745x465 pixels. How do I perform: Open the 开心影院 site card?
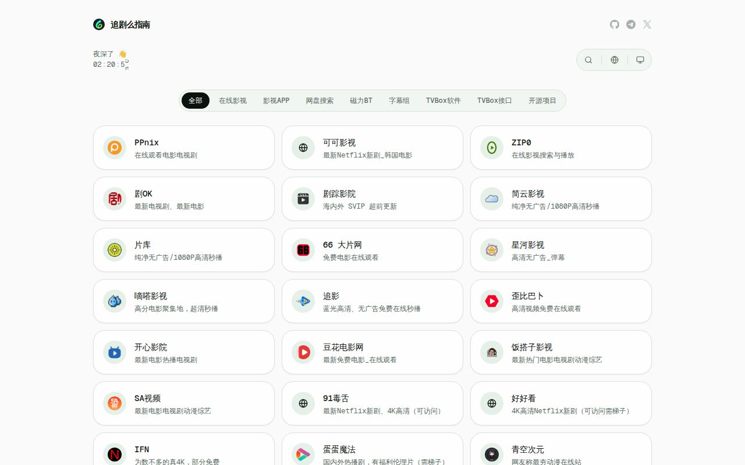click(184, 352)
